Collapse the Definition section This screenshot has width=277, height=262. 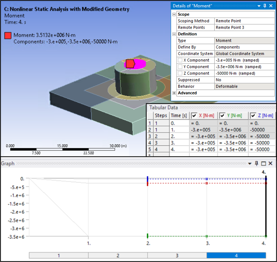[174, 34]
